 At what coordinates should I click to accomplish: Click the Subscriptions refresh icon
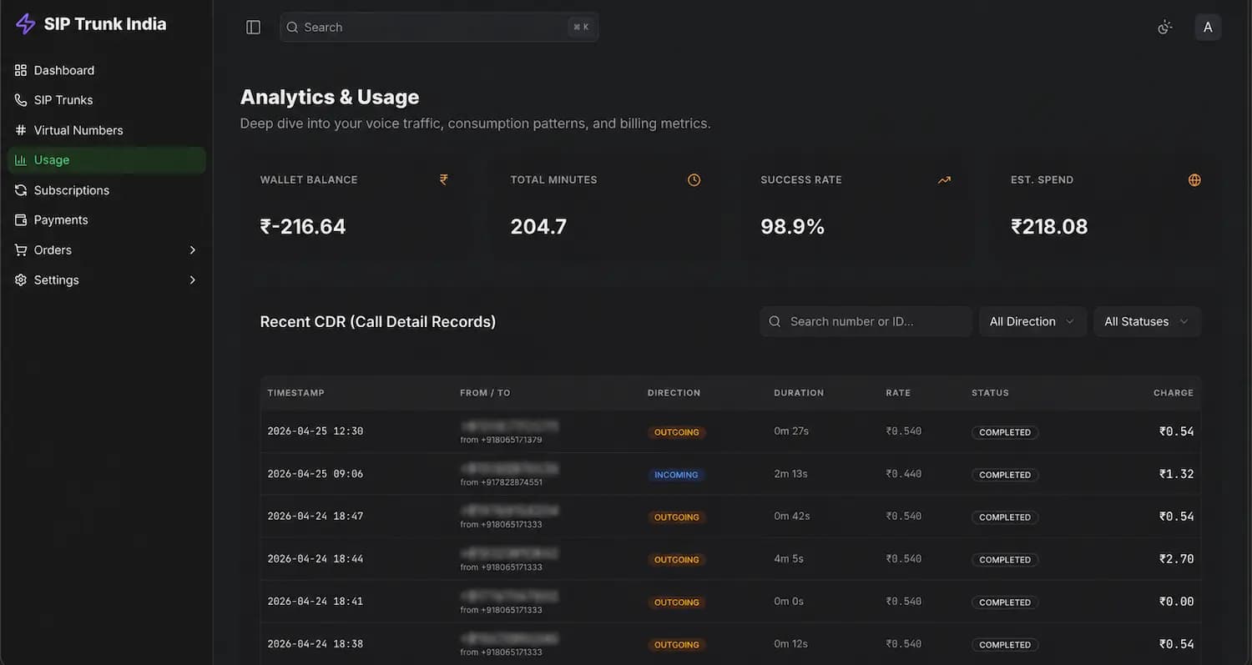pyautogui.click(x=21, y=190)
